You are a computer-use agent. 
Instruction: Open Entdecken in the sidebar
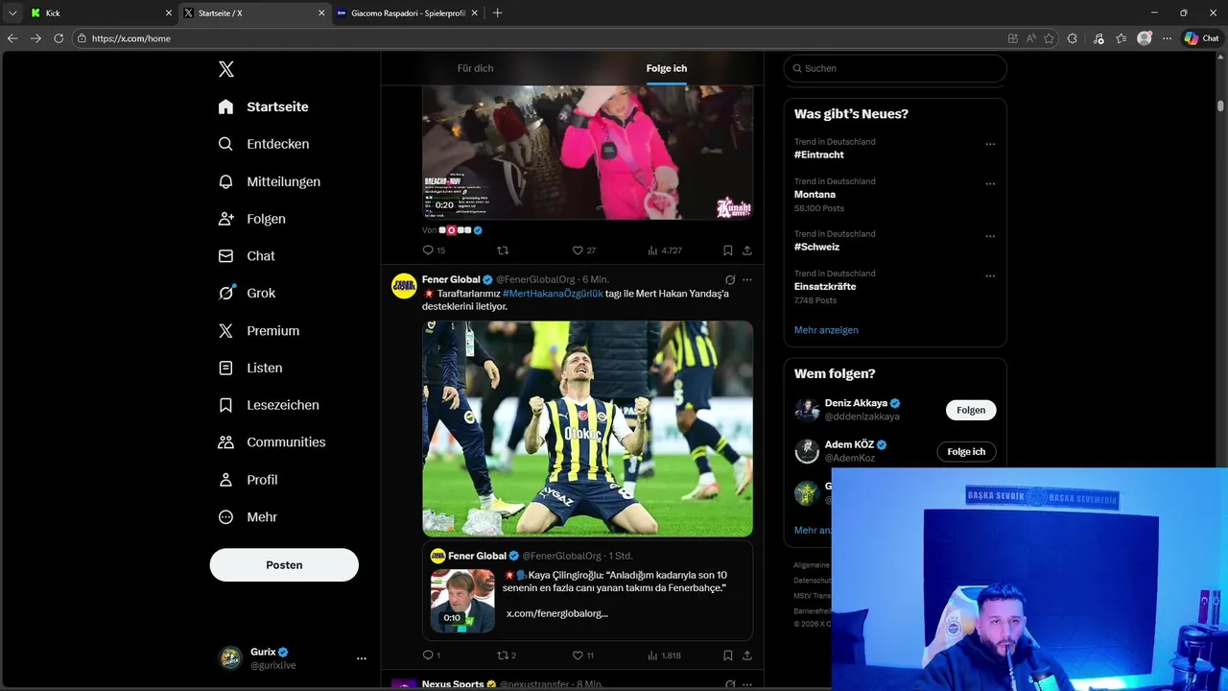click(264, 144)
